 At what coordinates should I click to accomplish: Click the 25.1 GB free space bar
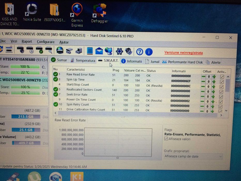tap(26, 130)
